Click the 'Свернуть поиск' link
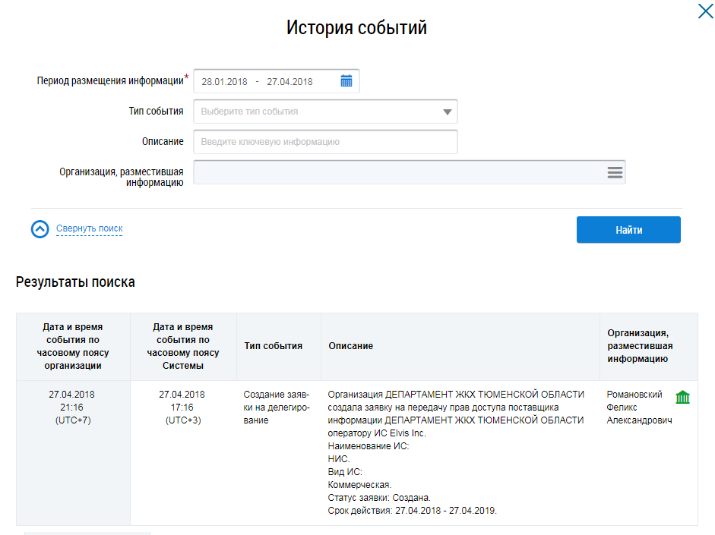 click(x=89, y=228)
